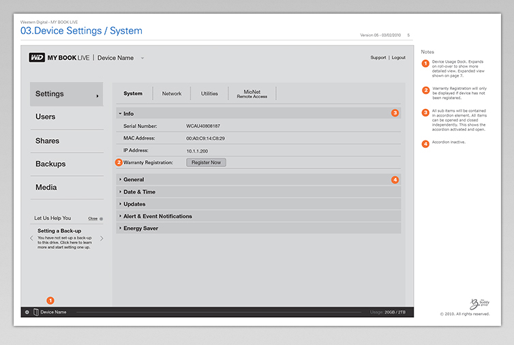Click the MAC address 00:A0:C9:14:C8:29

click(205, 138)
